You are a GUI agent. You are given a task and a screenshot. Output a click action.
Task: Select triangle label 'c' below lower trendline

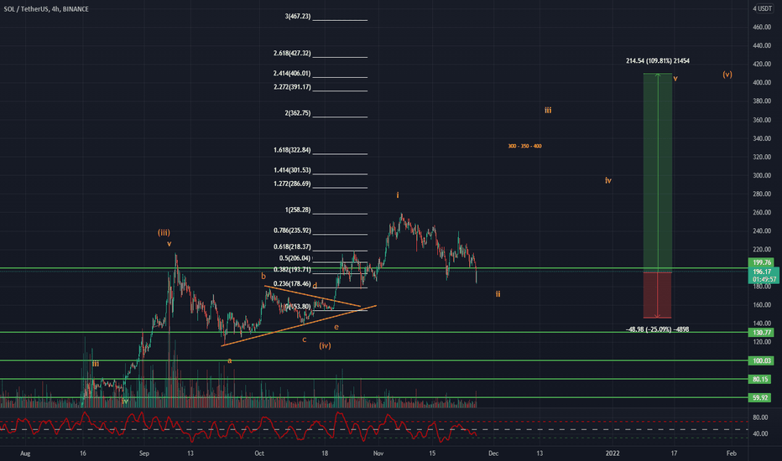pos(305,340)
